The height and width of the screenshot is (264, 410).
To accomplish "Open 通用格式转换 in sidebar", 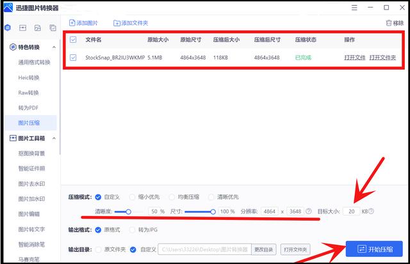I will (x=34, y=63).
